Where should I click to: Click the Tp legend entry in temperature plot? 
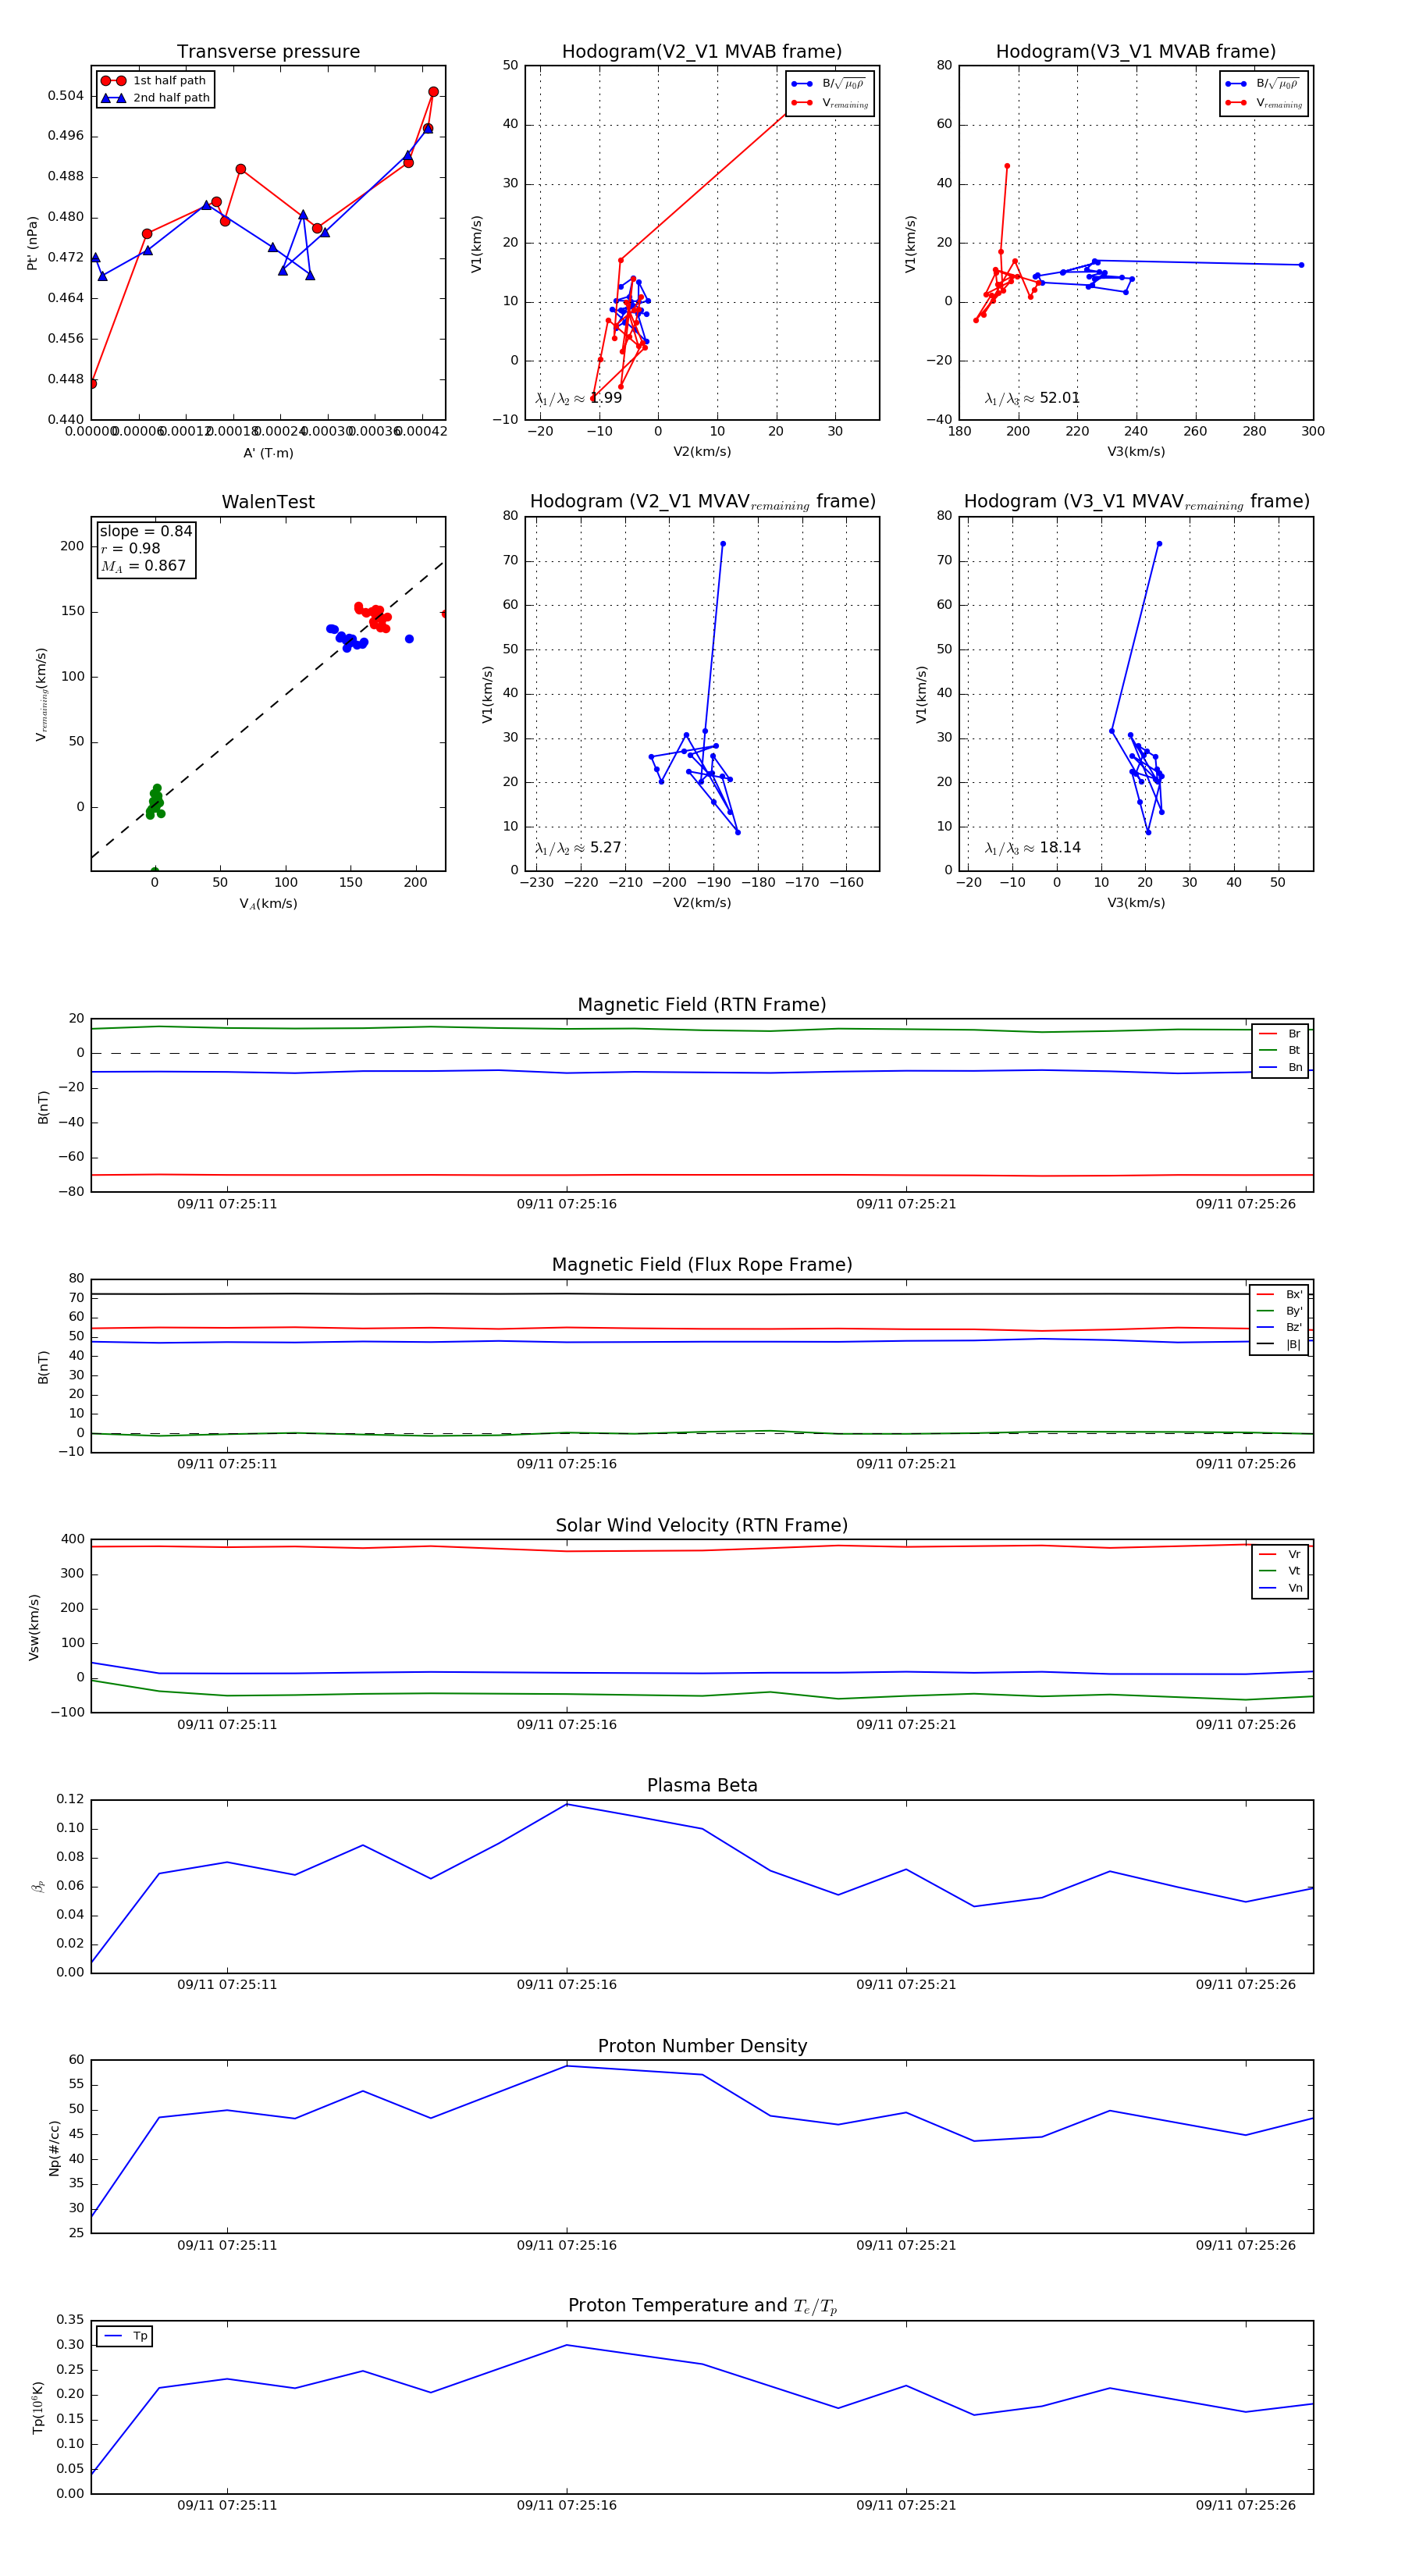click(x=125, y=2336)
